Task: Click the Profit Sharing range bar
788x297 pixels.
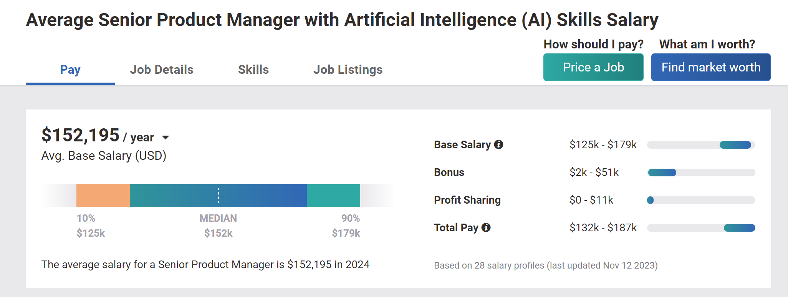Action: [x=700, y=200]
